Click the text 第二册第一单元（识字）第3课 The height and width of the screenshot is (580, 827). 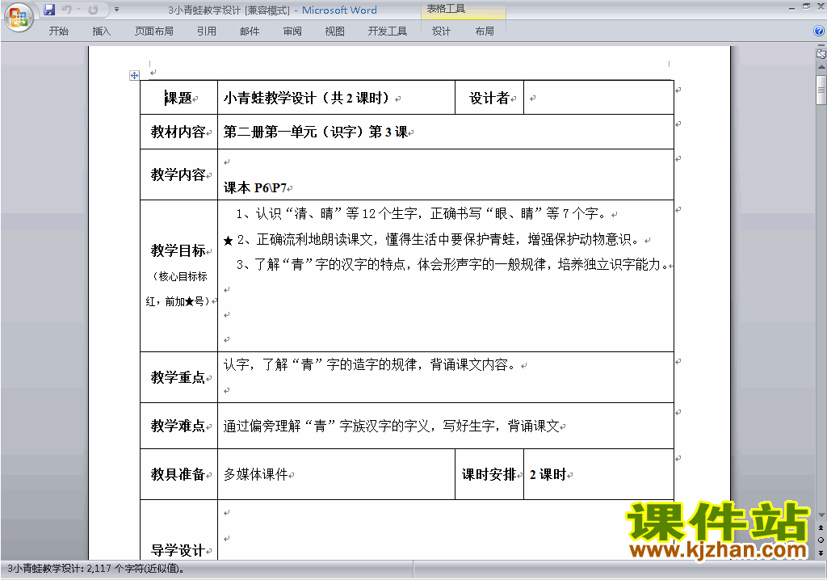316,132
